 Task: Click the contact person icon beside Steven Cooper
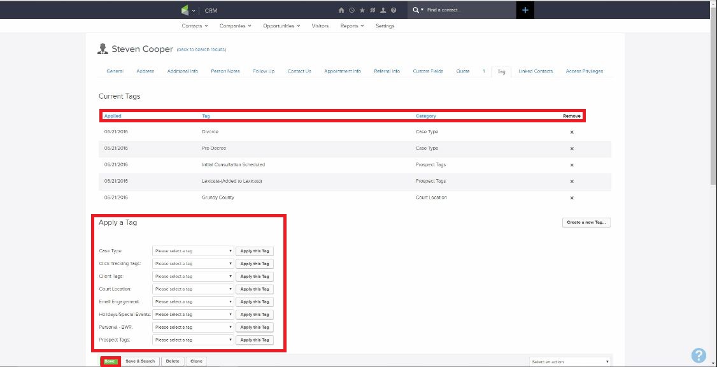click(103, 49)
